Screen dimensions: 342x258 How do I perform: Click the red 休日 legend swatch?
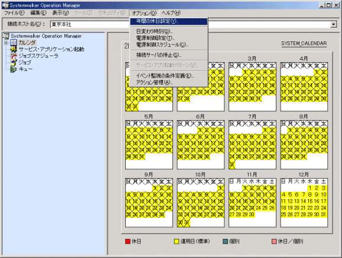(x=128, y=241)
